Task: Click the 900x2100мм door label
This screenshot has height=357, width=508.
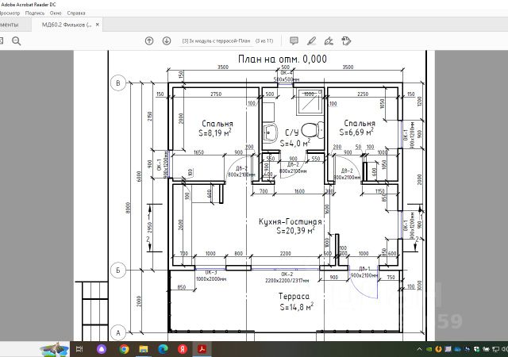Action: [364, 275]
